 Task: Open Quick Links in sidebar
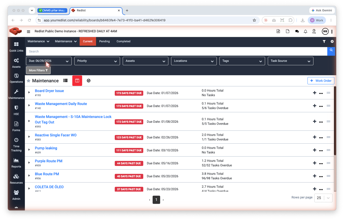[16, 47]
